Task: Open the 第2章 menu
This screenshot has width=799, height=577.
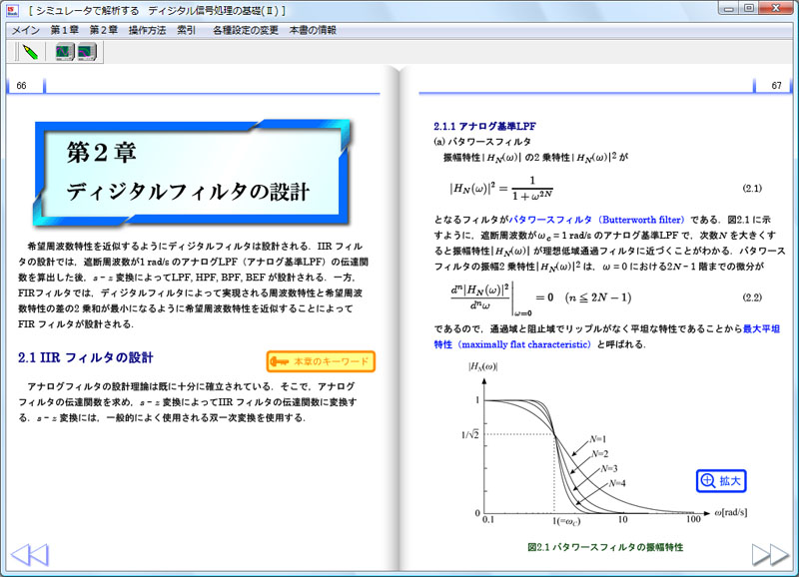Action: point(104,30)
